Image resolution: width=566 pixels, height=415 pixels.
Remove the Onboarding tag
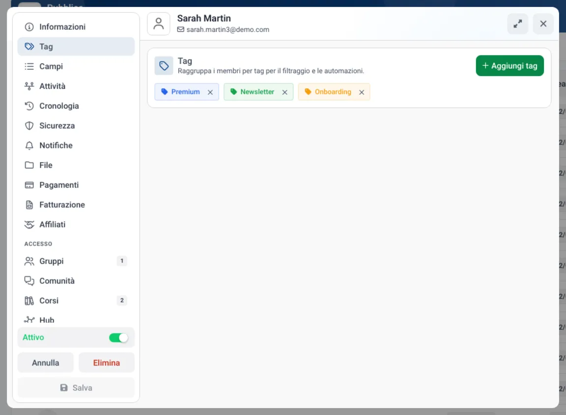(x=362, y=92)
